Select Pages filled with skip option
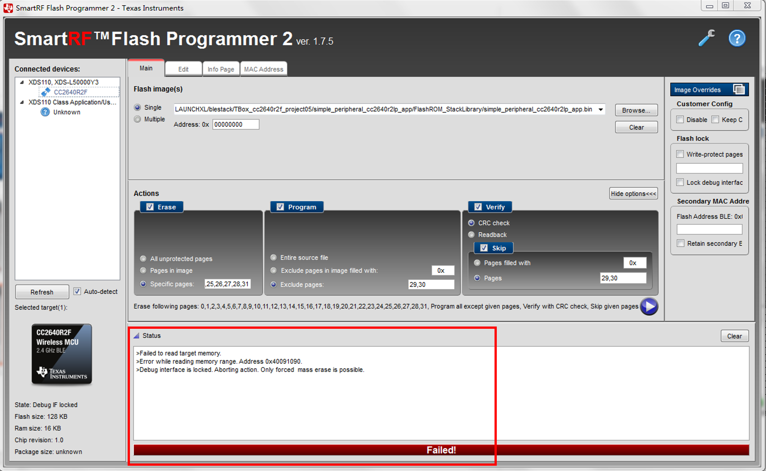This screenshot has width=766, height=471. click(477, 263)
